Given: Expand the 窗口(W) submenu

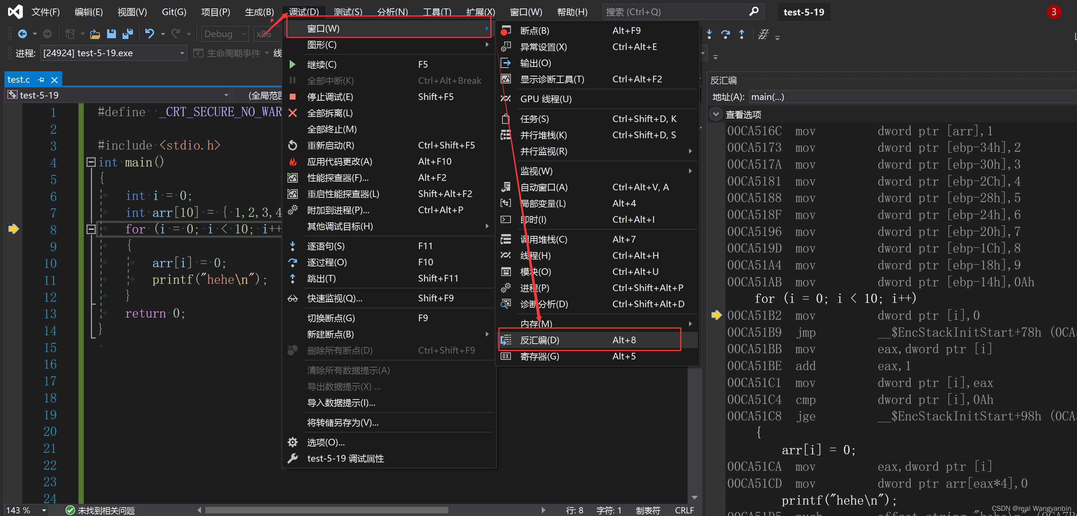Looking at the screenshot, I should (x=389, y=28).
